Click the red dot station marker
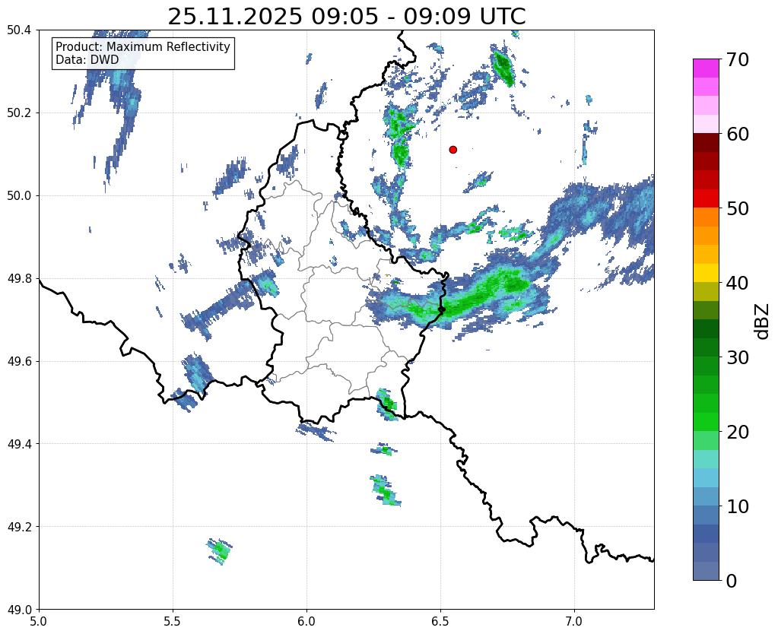 click(453, 150)
